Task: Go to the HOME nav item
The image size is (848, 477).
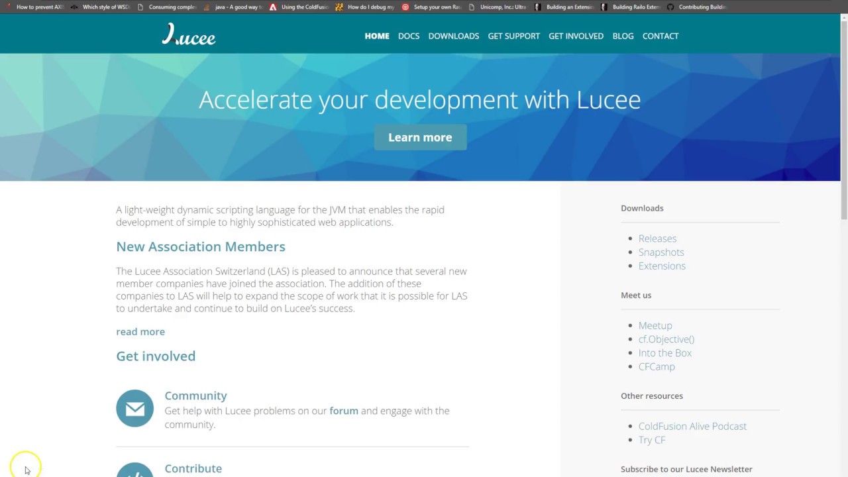Action: 377,36
